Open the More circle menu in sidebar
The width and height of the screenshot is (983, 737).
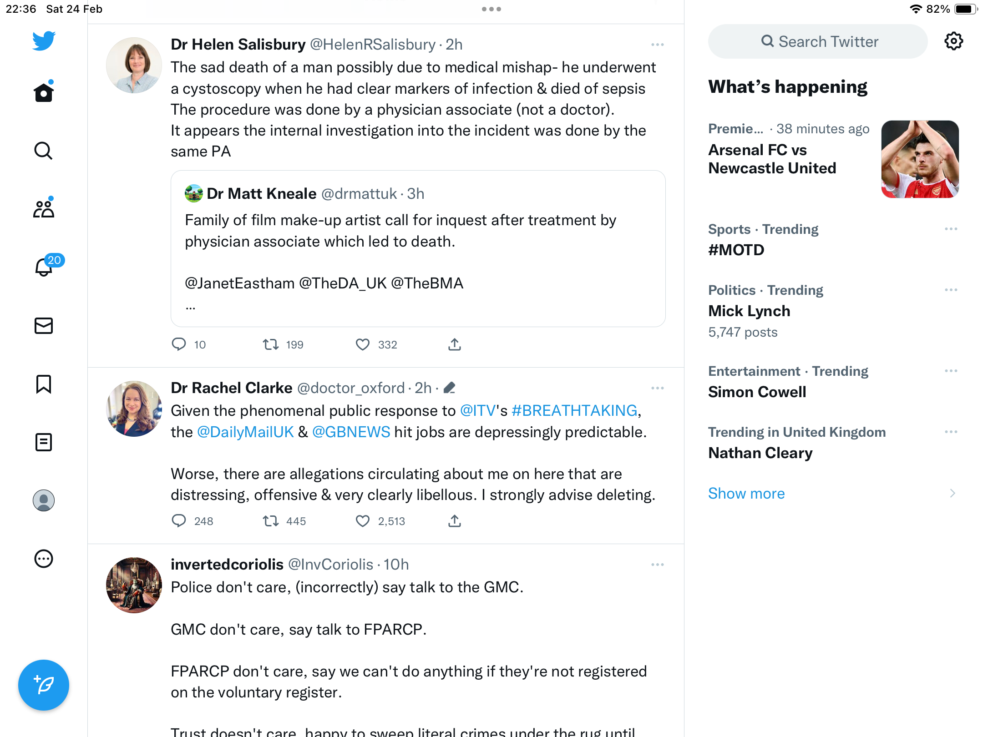[x=44, y=559]
